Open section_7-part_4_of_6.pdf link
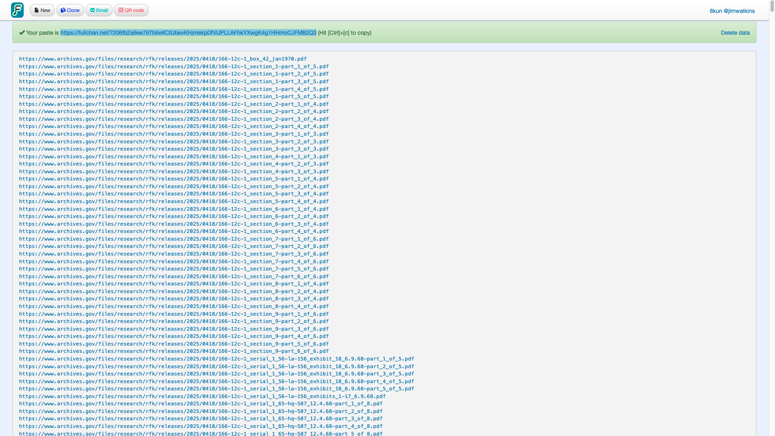 [x=174, y=262]
